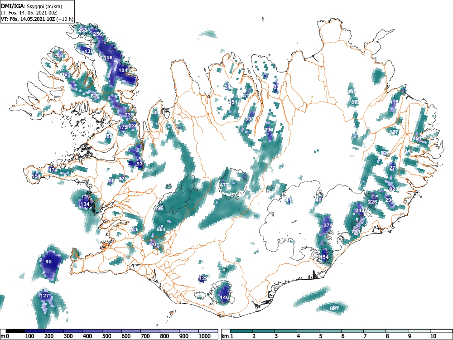Click the '226' visibility label
This screenshot has width=453, height=340.
372,202
